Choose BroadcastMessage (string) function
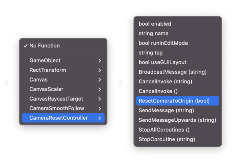The height and width of the screenshot is (162, 247). (x=173, y=72)
